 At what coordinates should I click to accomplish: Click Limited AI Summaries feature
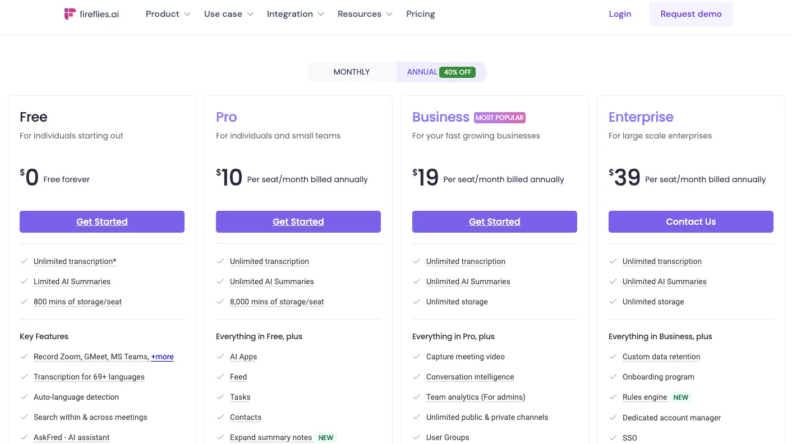click(x=72, y=281)
